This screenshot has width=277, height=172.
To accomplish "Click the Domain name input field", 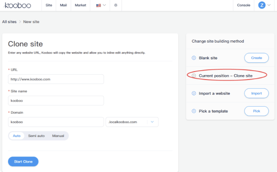I will point(56,122).
